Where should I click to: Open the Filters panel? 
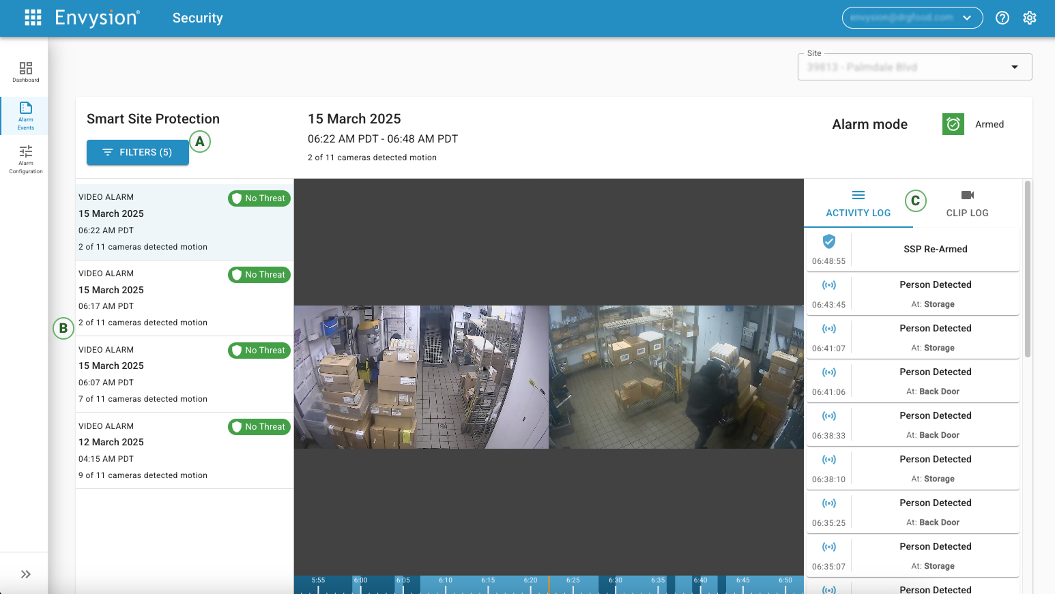[137, 152]
